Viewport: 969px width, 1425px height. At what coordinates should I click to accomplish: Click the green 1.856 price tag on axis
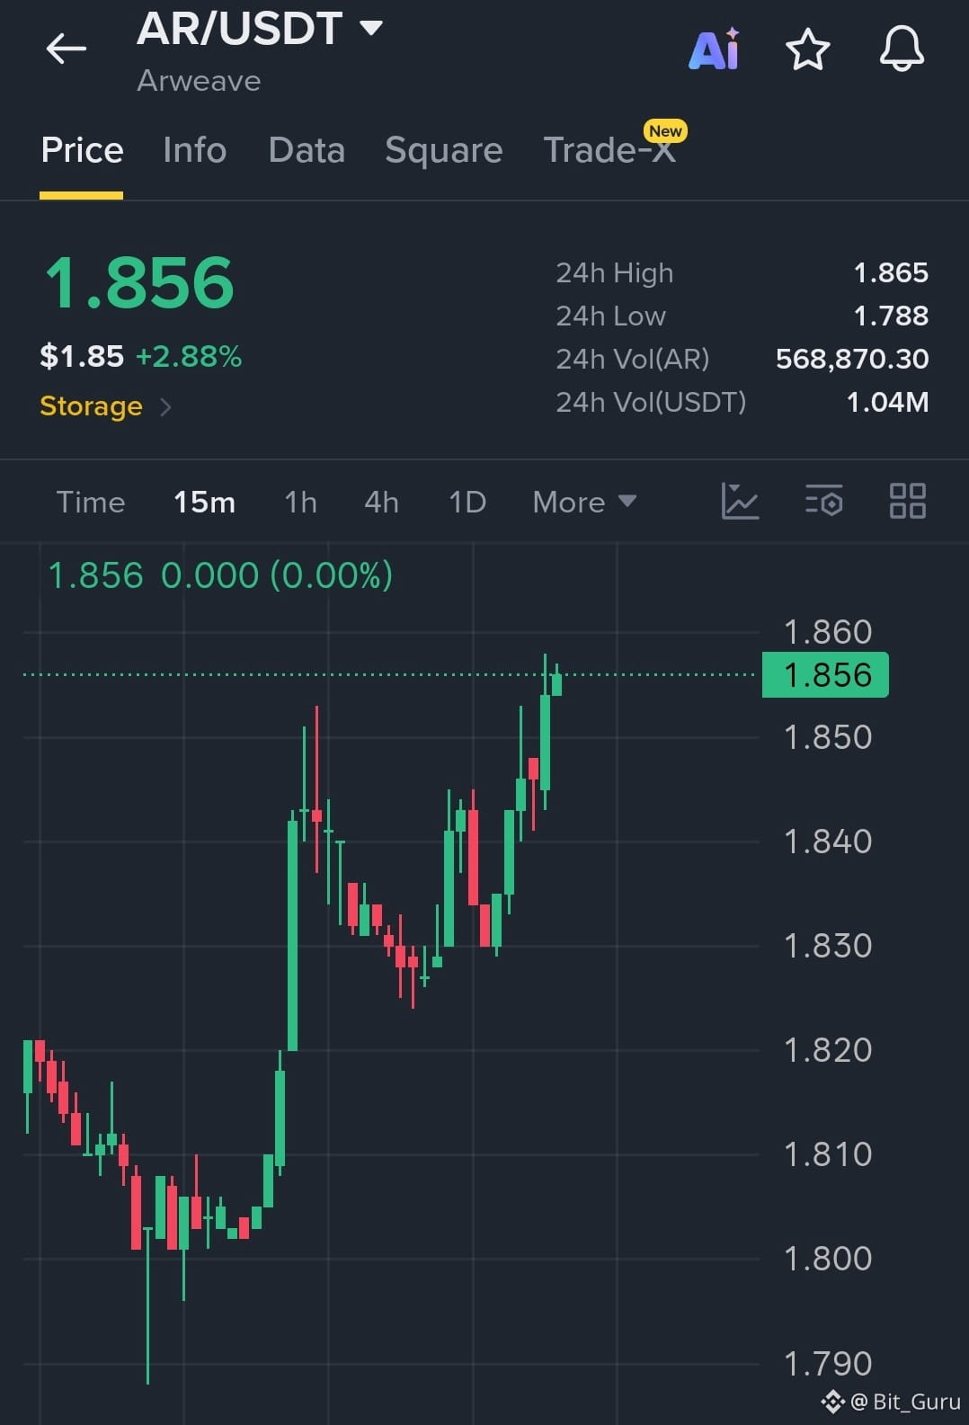pos(825,674)
